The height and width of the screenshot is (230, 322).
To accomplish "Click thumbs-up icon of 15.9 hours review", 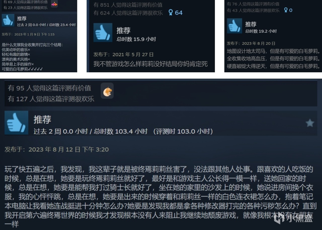I will tap(103, 32).
